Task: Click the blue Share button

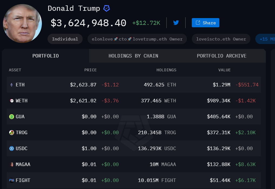Action: 205,23
